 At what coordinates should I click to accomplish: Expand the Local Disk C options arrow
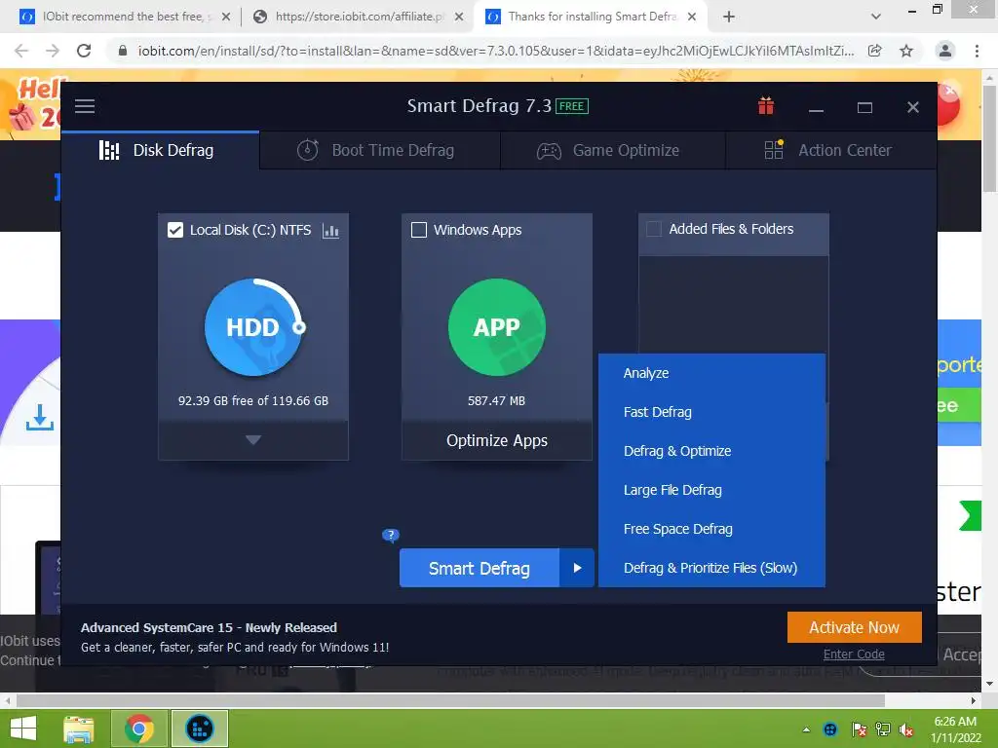click(x=253, y=439)
